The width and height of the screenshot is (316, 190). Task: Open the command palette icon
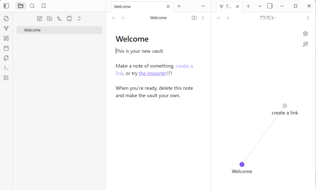coord(6,68)
